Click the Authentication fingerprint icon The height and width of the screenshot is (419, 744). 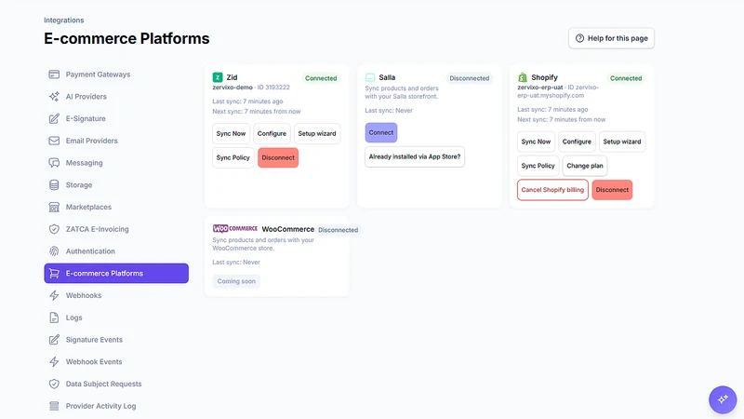click(x=54, y=251)
